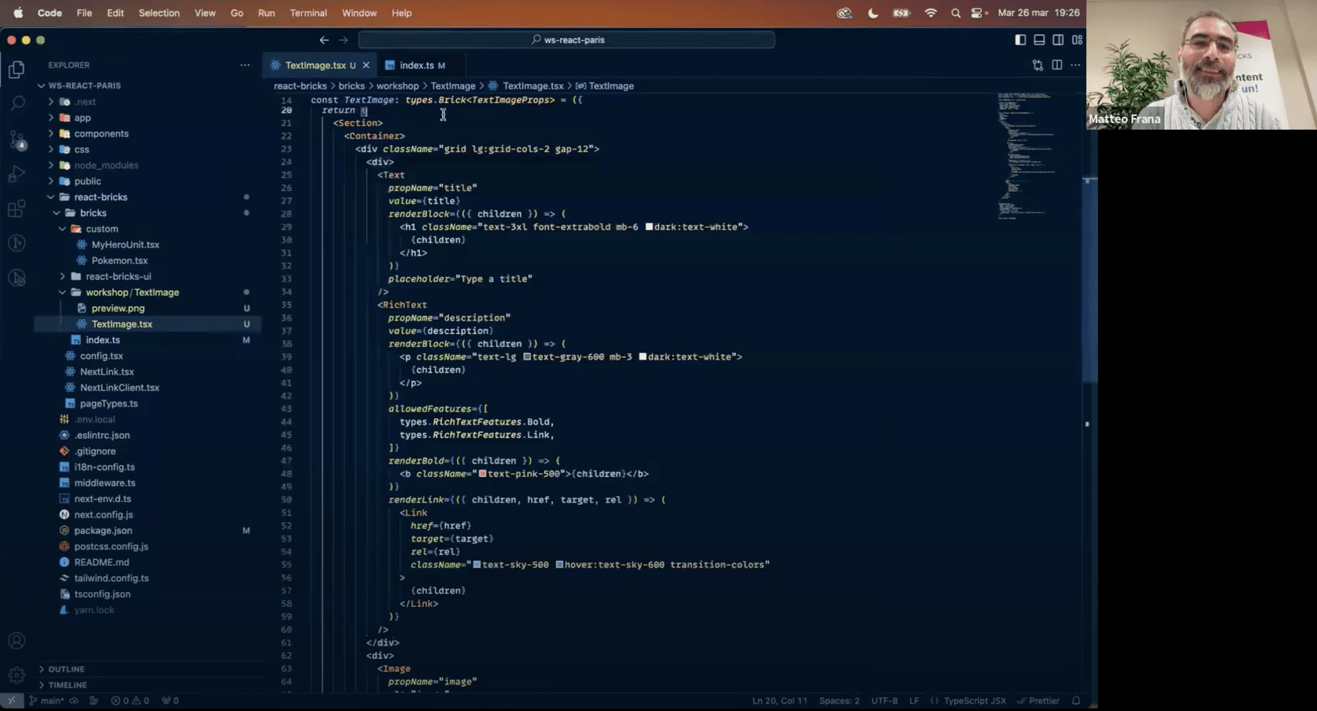Click the text-pink-500 color swatch
The image size is (1317, 711).
482,474
